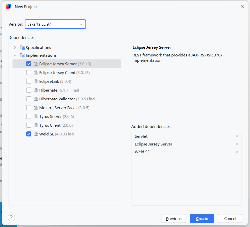Viewport: 250px width, 227px height.
Task: Uncheck the Weld SE checkbox
Action: [29, 134]
